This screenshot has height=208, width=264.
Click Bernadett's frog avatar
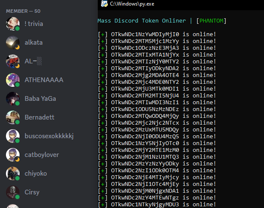pos(13,117)
